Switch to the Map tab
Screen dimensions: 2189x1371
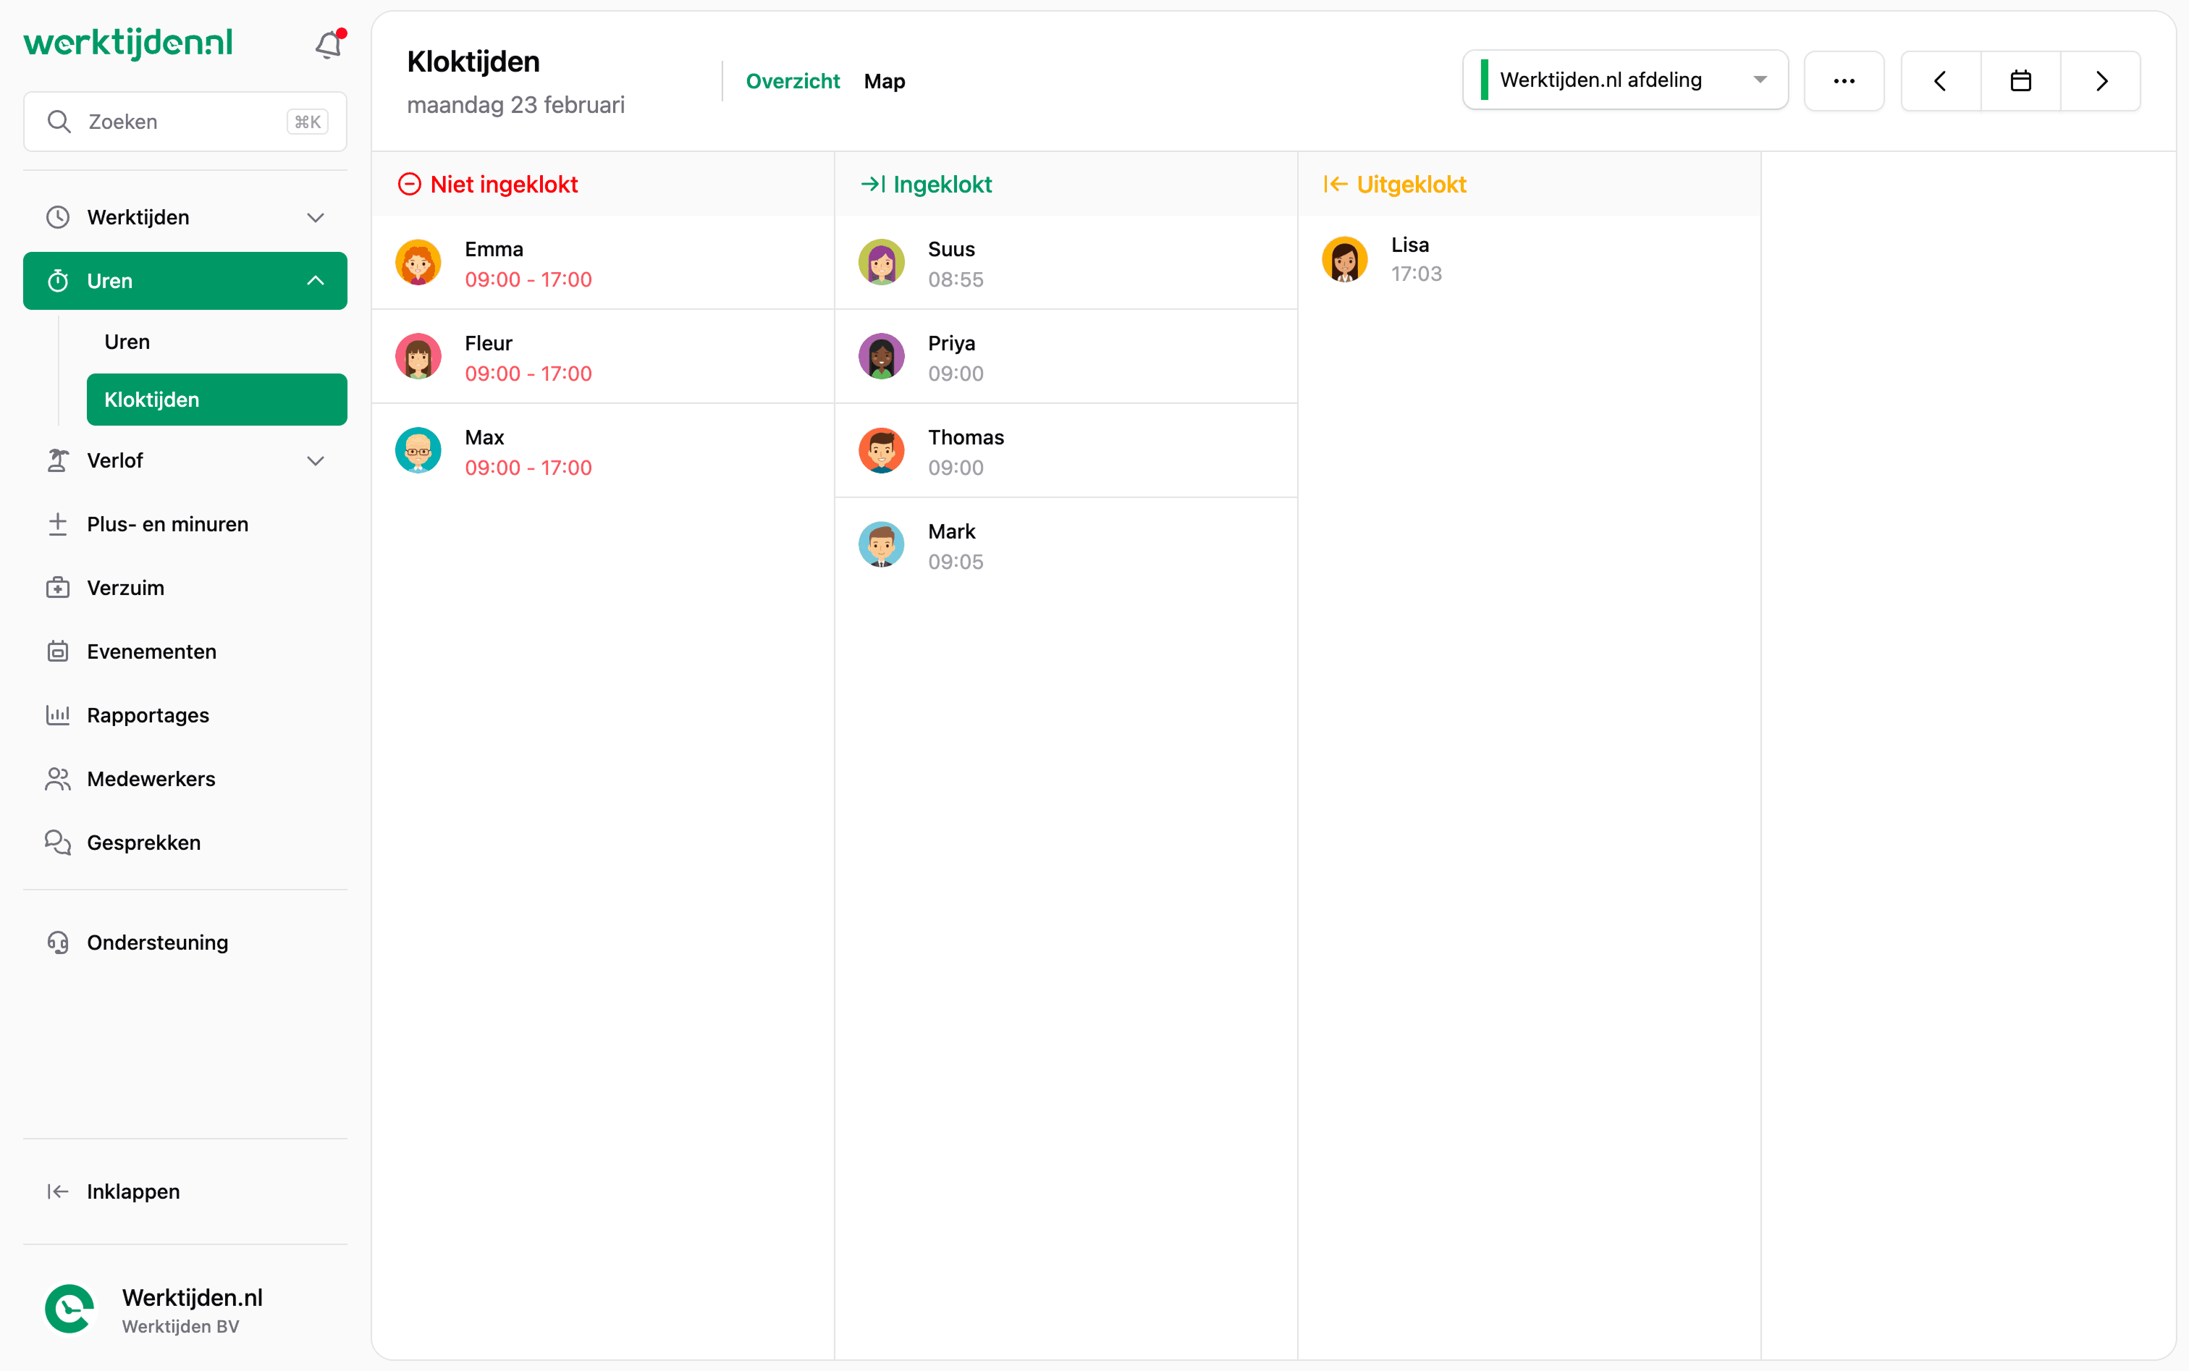click(x=883, y=80)
